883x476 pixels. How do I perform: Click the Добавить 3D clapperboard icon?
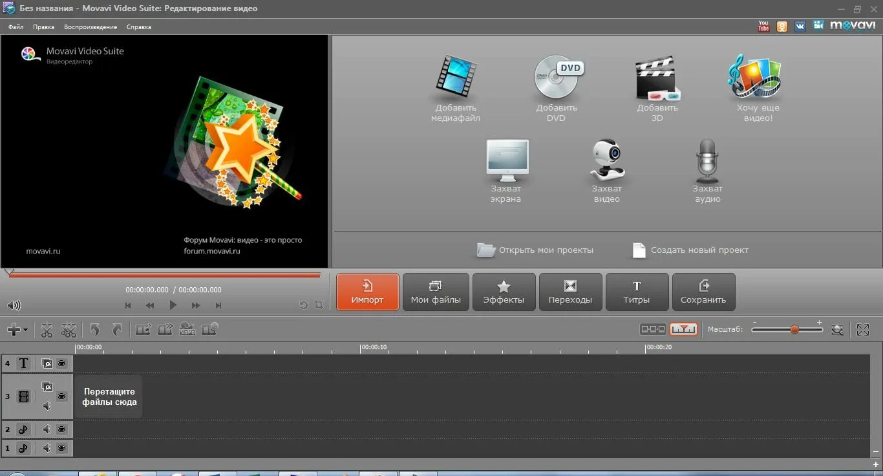click(657, 78)
